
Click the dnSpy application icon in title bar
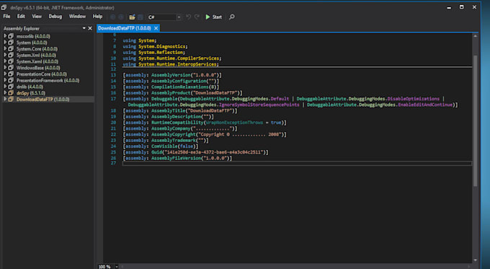[x=4, y=7]
